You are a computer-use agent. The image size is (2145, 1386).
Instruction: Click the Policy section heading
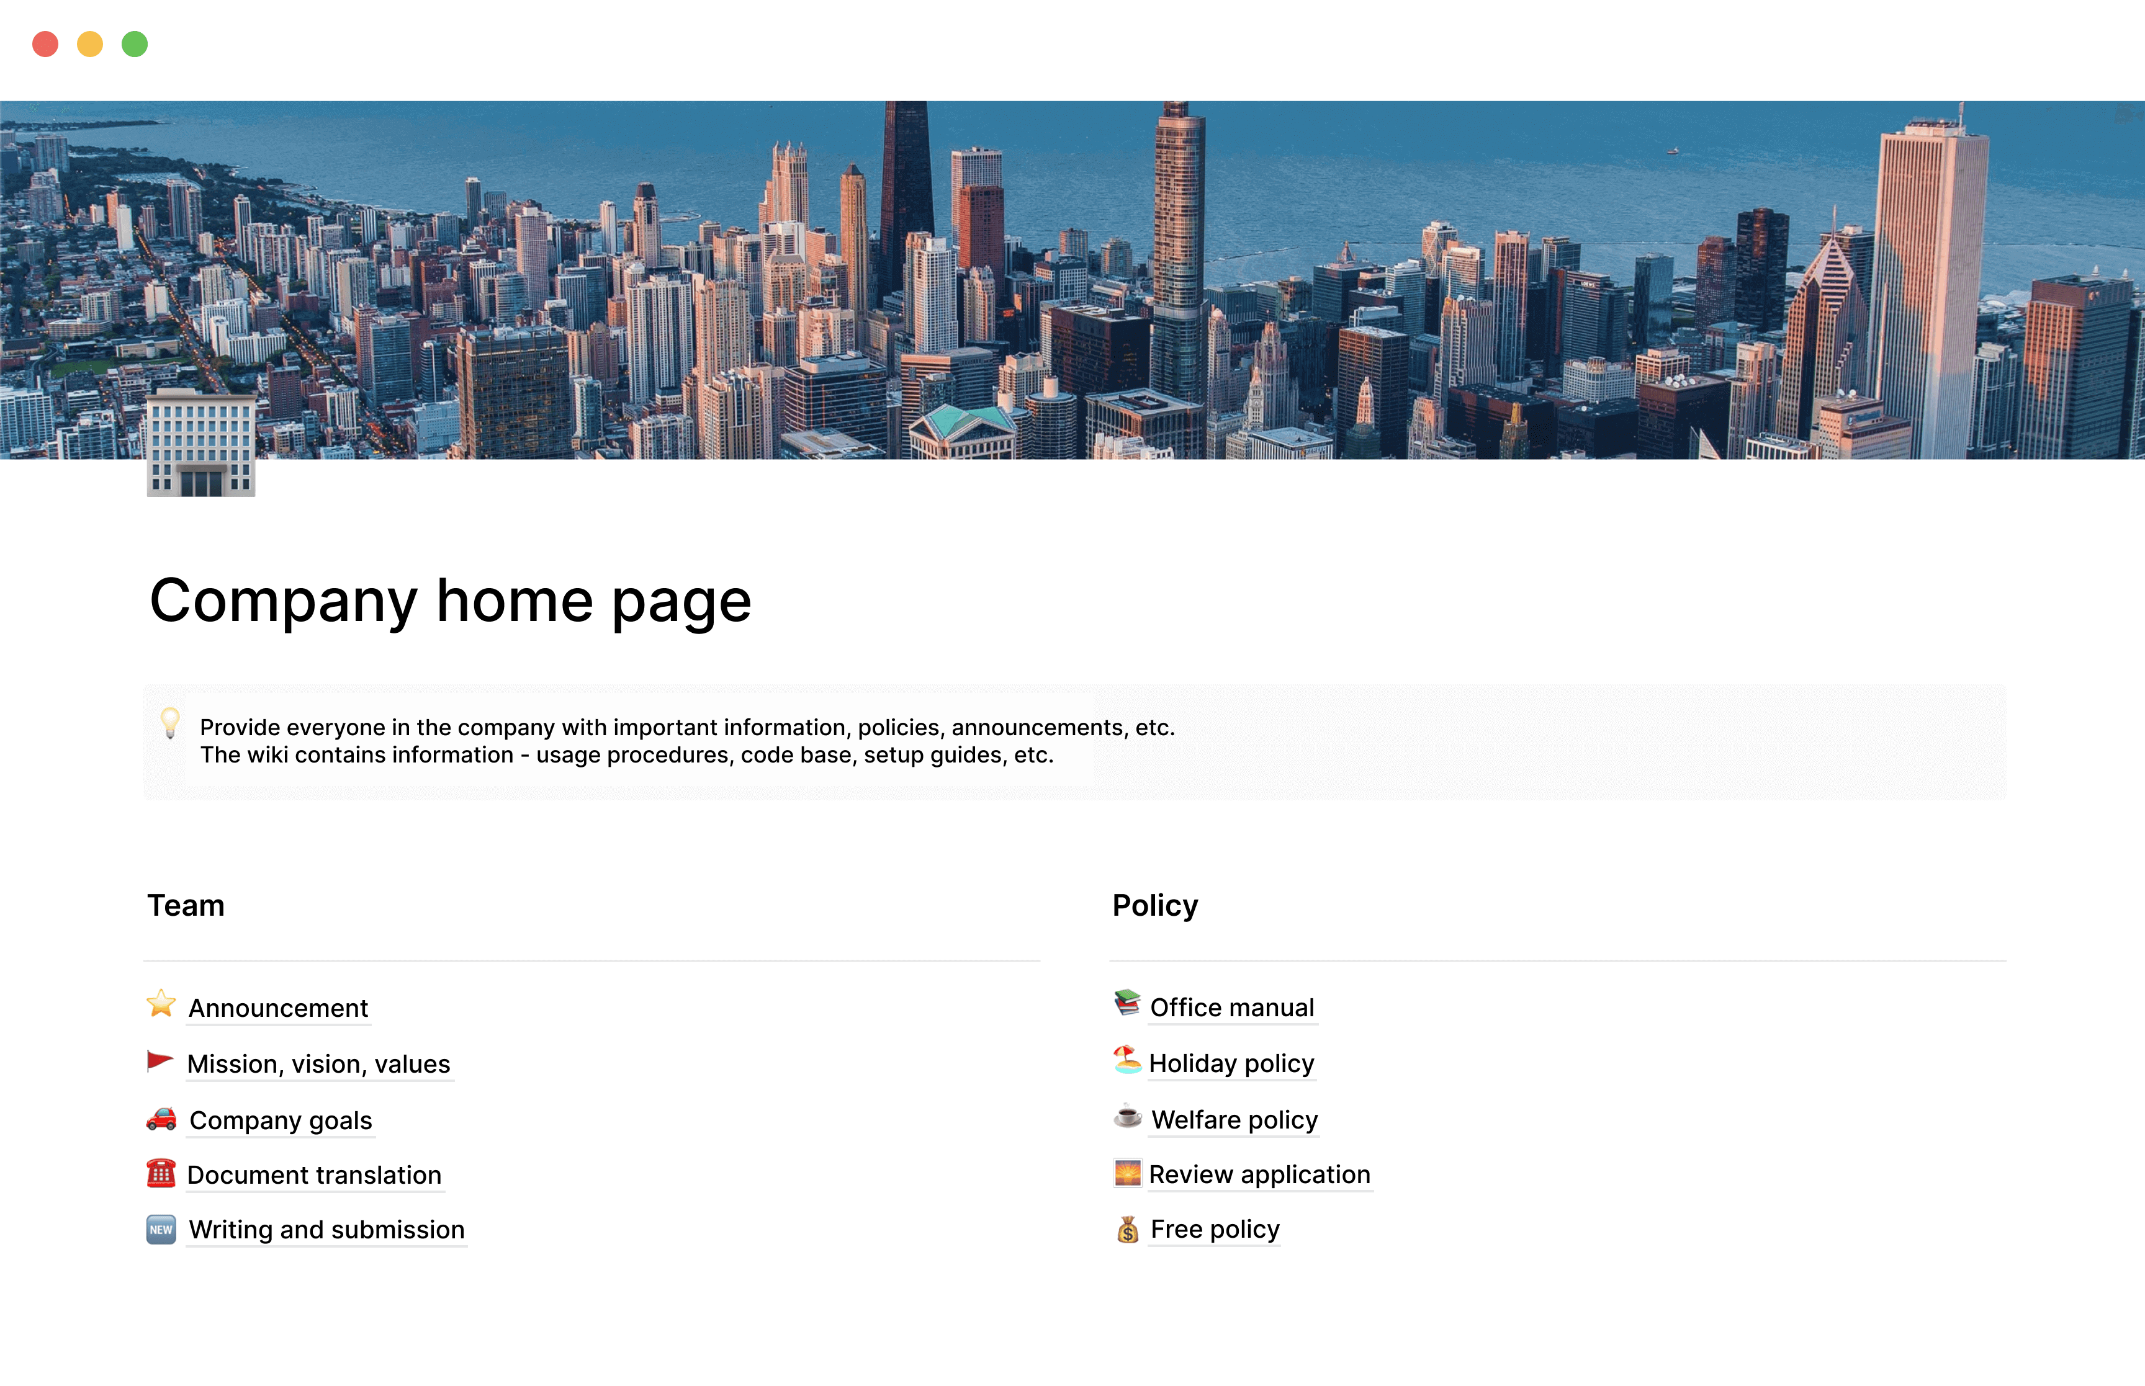pos(1155,905)
